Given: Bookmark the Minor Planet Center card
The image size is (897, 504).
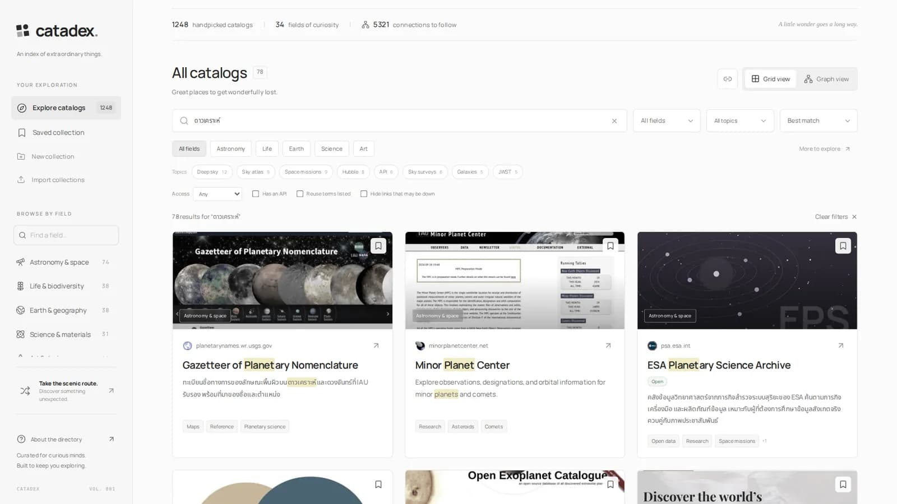Looking at the screenshot, I should (x=611, y=246).
